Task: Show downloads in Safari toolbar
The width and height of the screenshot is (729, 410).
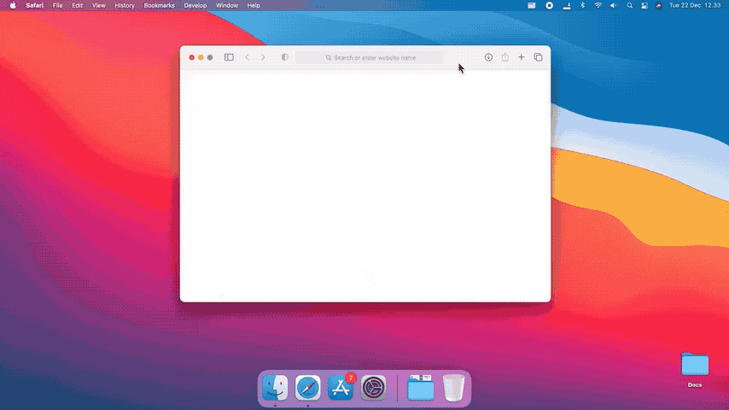Action: (488, 57)
